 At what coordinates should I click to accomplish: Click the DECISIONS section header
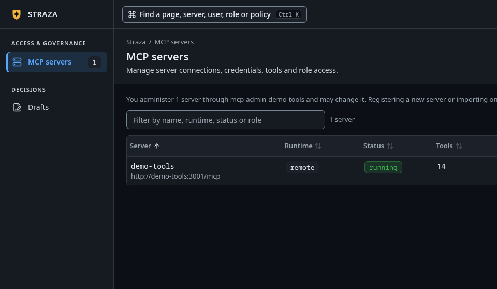(x=28, y=90)
